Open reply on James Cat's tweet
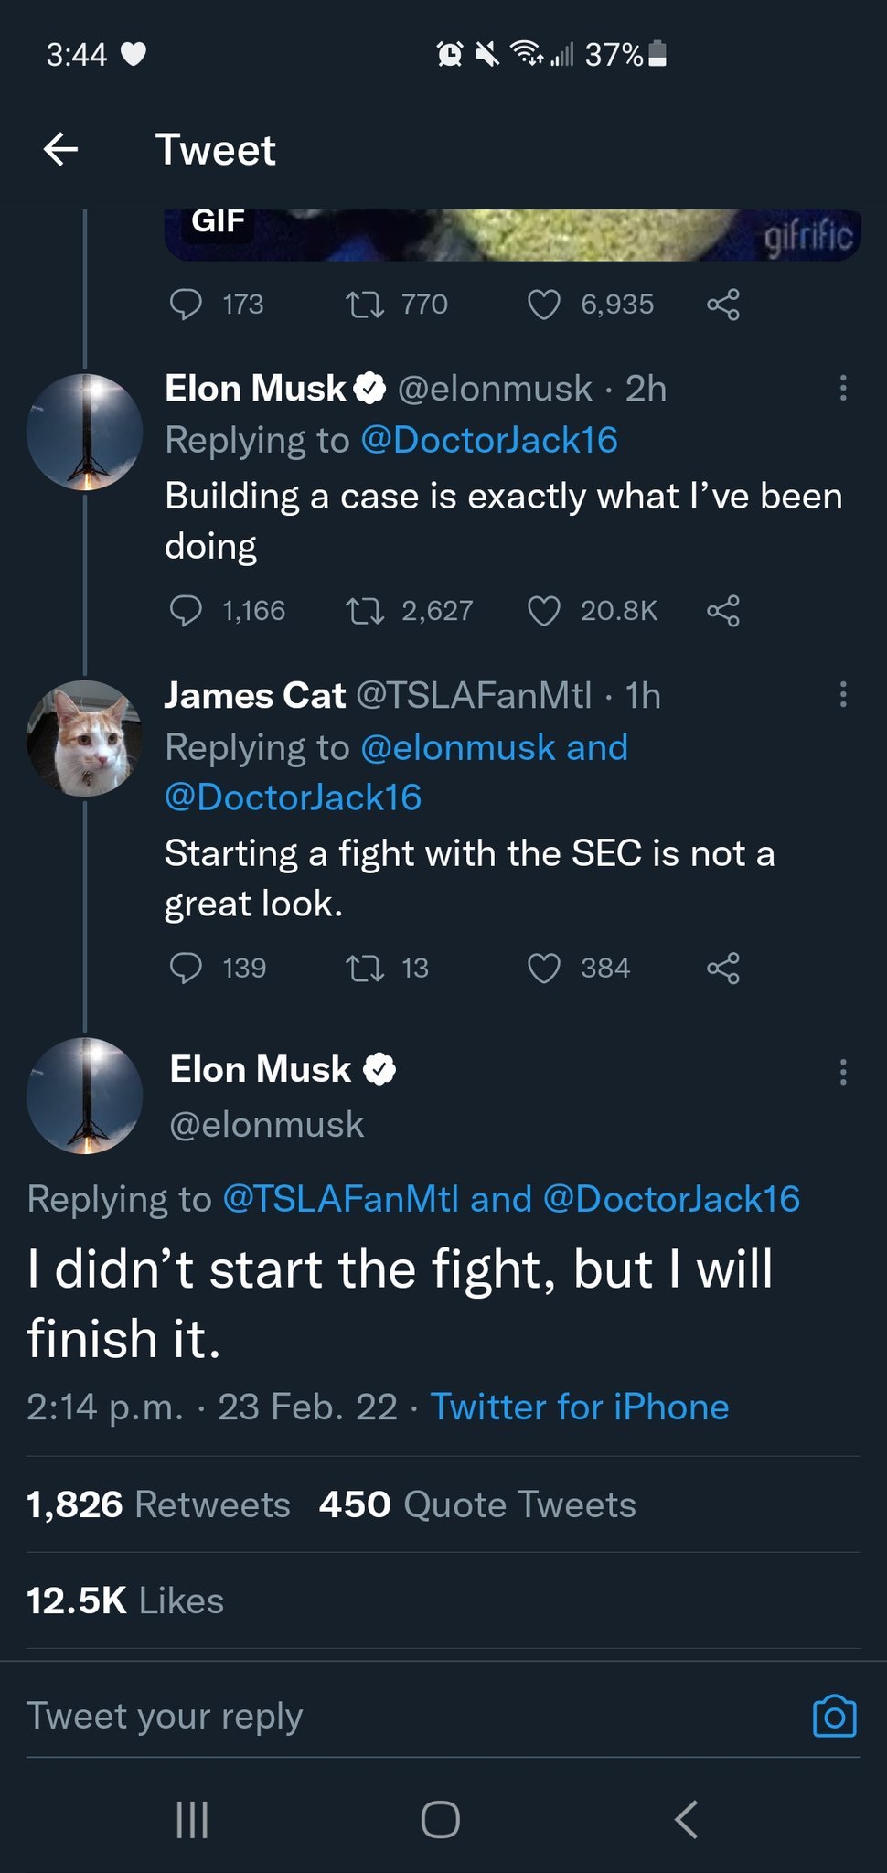This screenshot has width=887, height=1873. point(187,968)
